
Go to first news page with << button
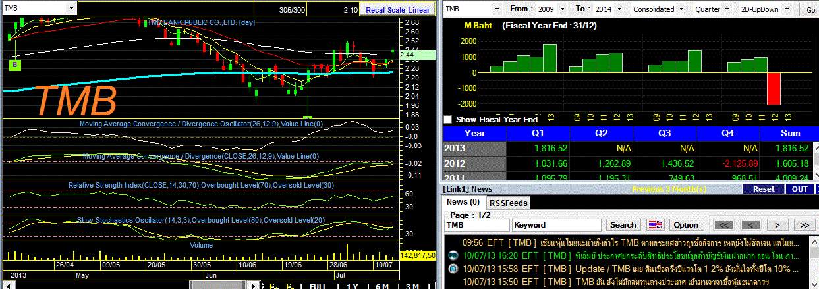(723, 225)
